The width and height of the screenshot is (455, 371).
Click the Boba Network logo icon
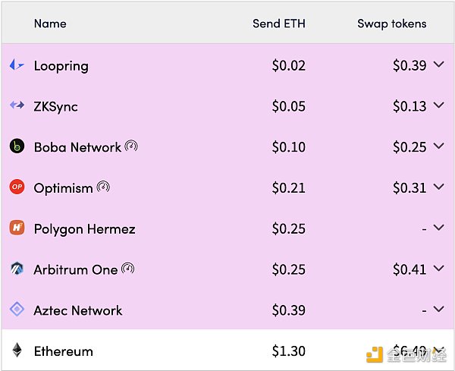point(17,146)
